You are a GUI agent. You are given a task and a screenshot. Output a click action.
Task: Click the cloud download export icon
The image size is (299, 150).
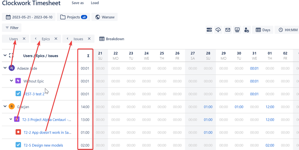tap(218, 30)
